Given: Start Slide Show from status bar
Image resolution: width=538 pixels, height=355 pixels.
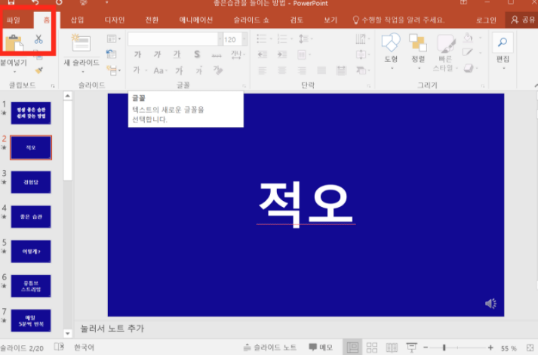Looking at the screenshot, I should click(x=411, y=347).
